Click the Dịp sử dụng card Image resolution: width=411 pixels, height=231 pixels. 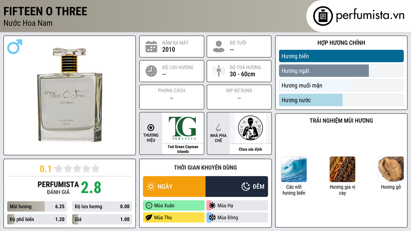click(239, 97)
